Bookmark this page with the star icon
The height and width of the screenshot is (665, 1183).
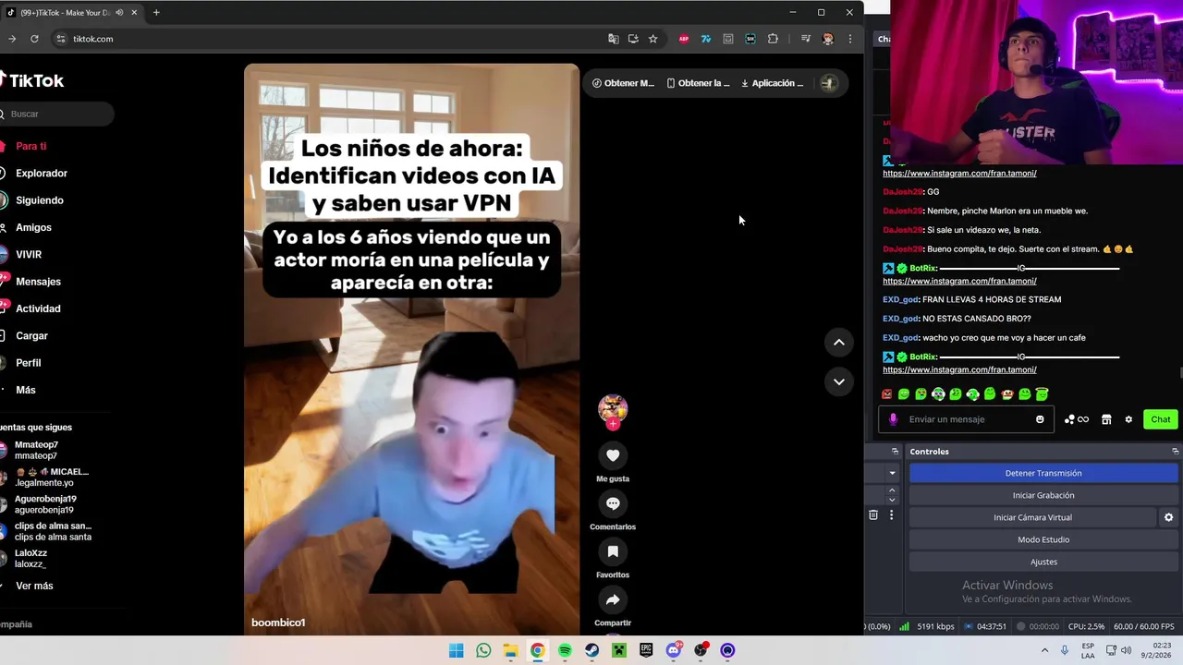tap(652, 39)
